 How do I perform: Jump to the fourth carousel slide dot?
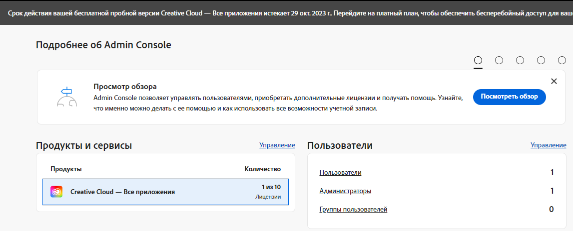click(541, 60)
